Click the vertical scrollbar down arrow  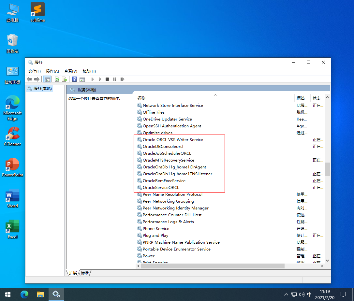(x=327, y=261)
